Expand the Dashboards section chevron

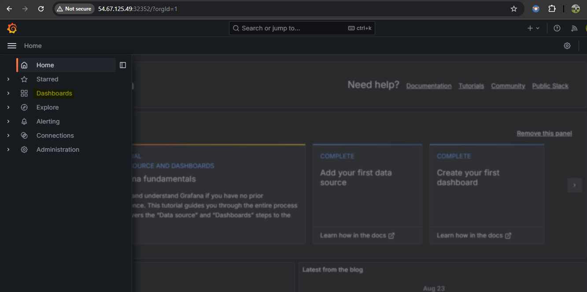click(x=8, y=93)
